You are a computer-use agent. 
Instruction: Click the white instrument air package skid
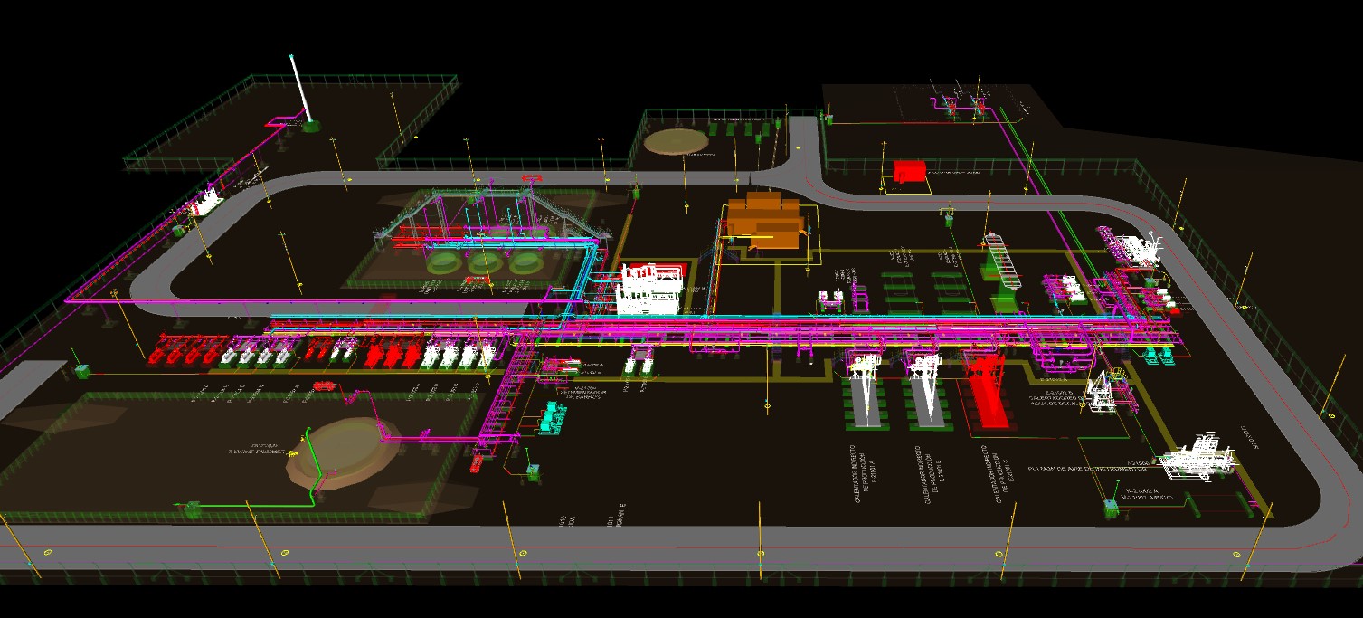(x=1196, y=458)
